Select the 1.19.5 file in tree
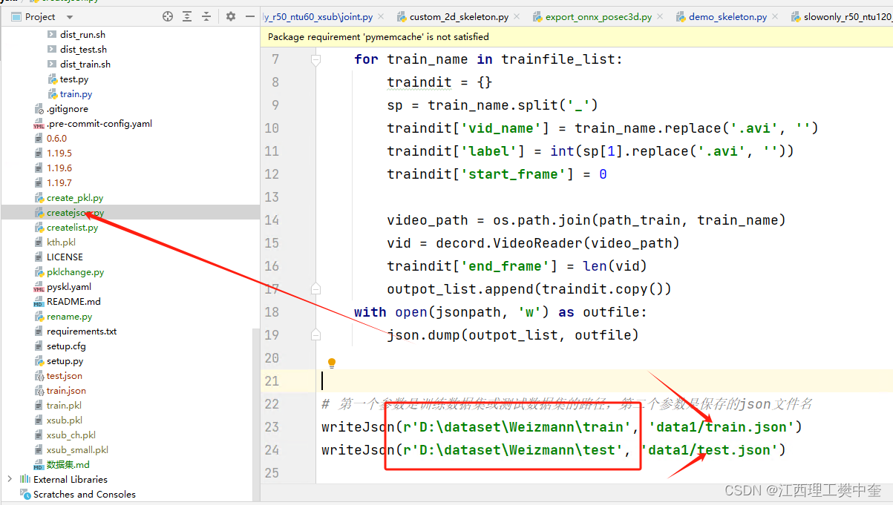Viewport: 893px width, 505px height. coord(59,154)
